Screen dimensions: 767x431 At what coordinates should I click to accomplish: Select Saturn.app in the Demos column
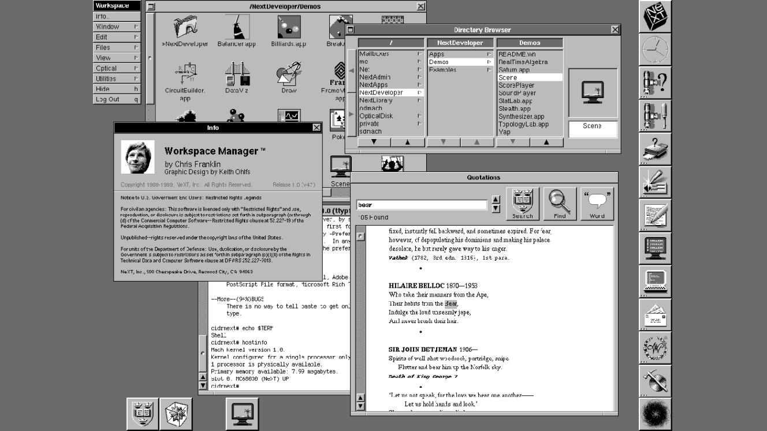click(x=530, y=70)
